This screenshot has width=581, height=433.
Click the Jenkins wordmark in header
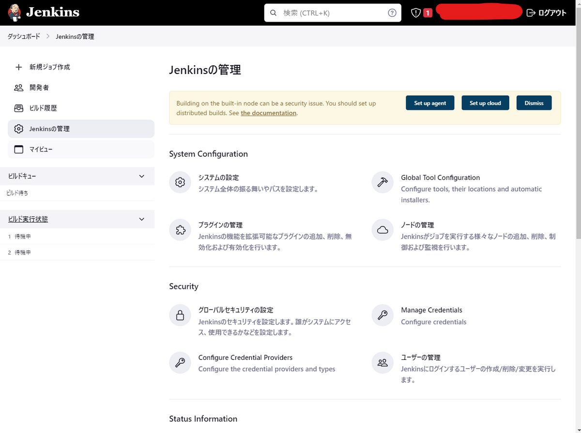(x=53, y=13)
